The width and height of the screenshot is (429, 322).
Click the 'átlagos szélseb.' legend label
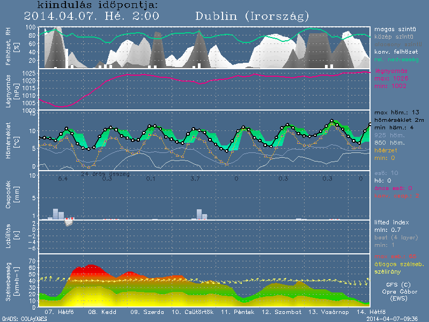tap(398, 262)
